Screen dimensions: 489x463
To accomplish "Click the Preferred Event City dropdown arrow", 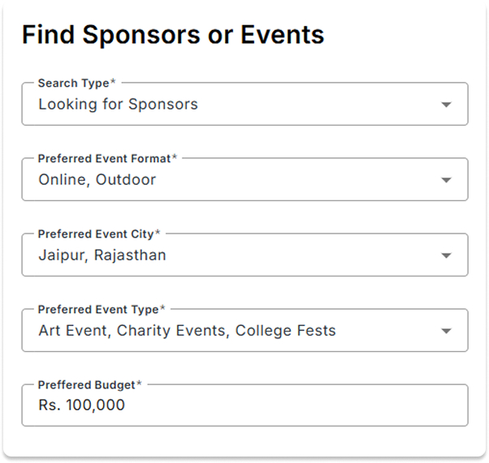I will point(445,255).
